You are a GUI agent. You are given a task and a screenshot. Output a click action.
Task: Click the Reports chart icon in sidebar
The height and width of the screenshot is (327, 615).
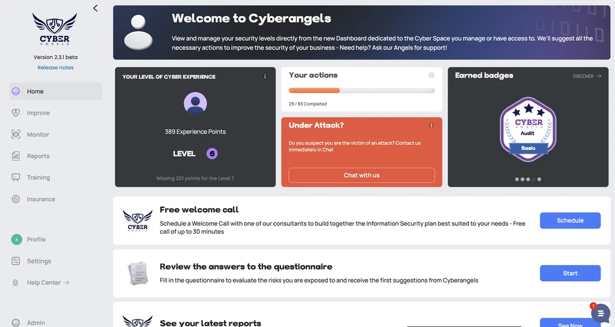[x=16, y=156]
